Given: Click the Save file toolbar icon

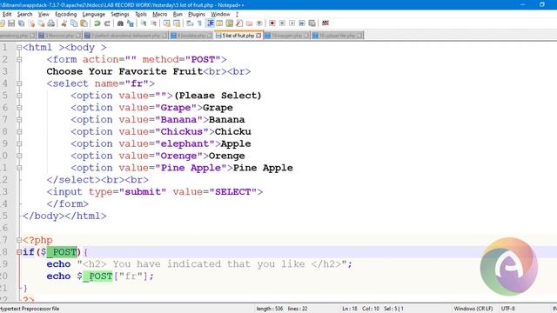Looking at the screenshot, I should click(x=11, y=23).
